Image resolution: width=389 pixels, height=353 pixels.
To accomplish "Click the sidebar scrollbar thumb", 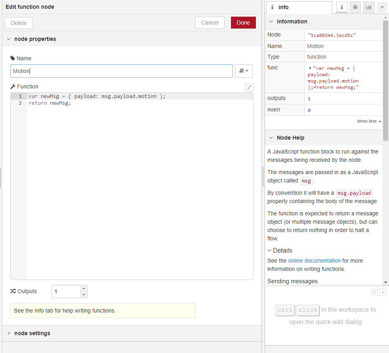I will click(x=385, y=81).
